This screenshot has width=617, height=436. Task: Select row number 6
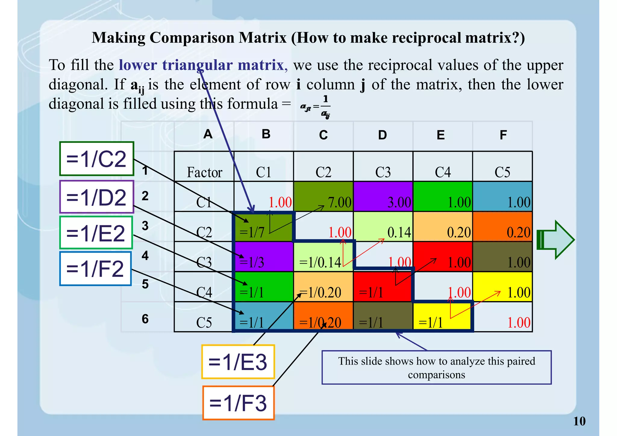click(145, 319)
